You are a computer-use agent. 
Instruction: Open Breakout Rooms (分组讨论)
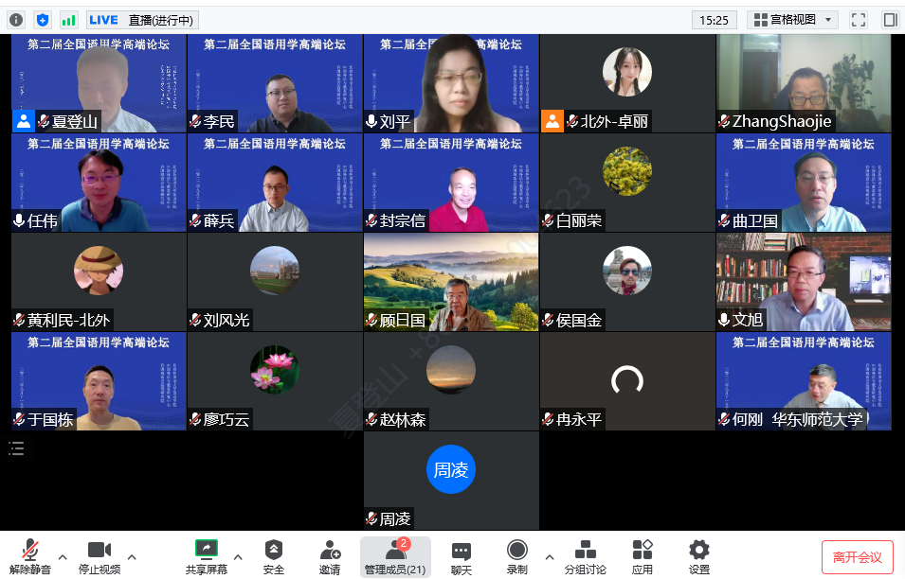pyautogui.click(x=585, y=557)
